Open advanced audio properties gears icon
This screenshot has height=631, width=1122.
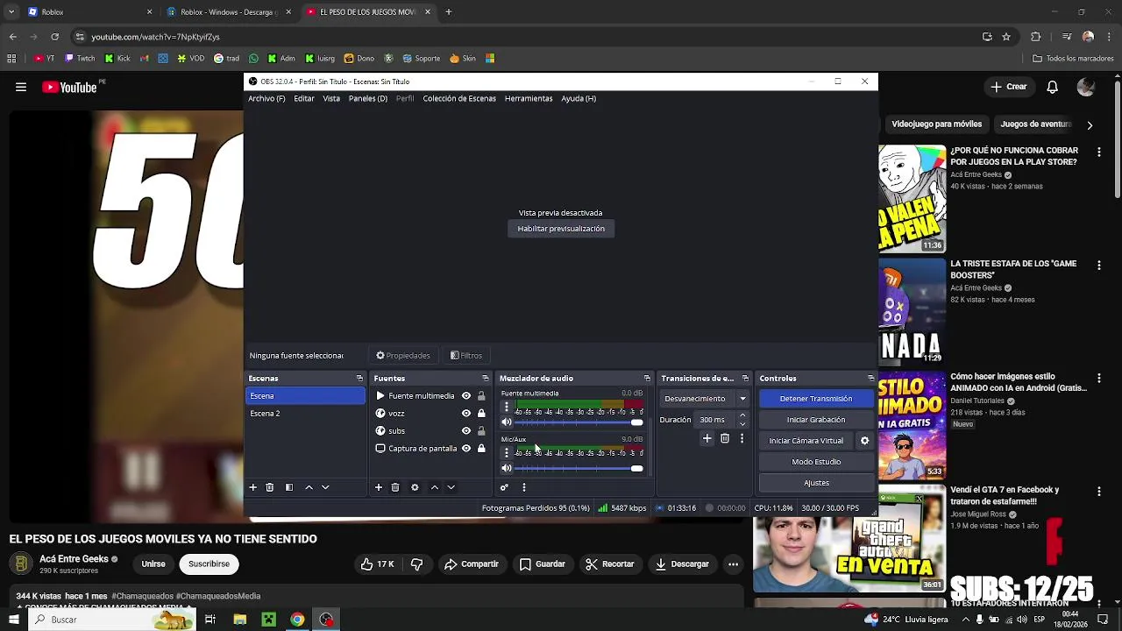point(504,487)
